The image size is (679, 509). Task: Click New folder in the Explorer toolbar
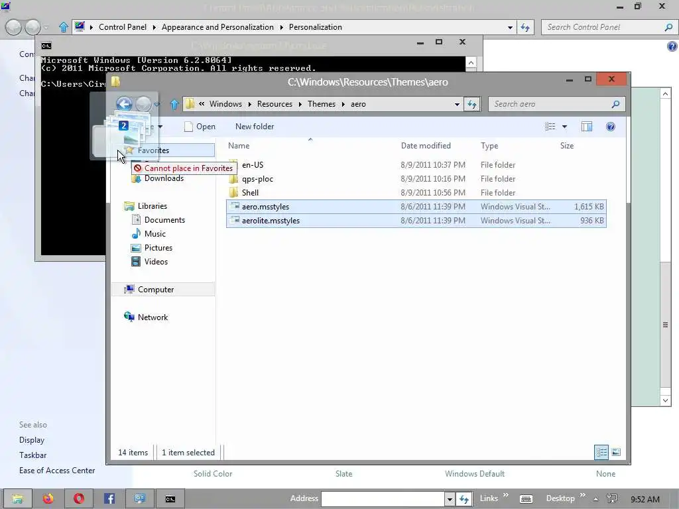255,127
